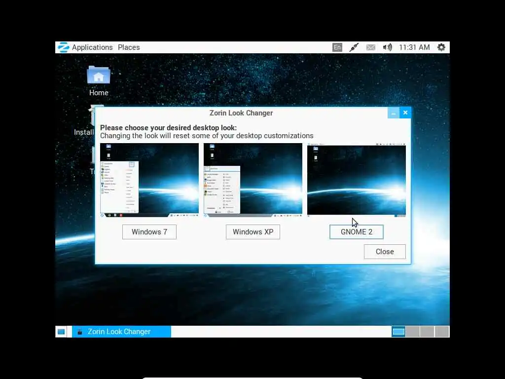Choose the Windows 7 look button
The image size is (505, 379).
[149, 232]
